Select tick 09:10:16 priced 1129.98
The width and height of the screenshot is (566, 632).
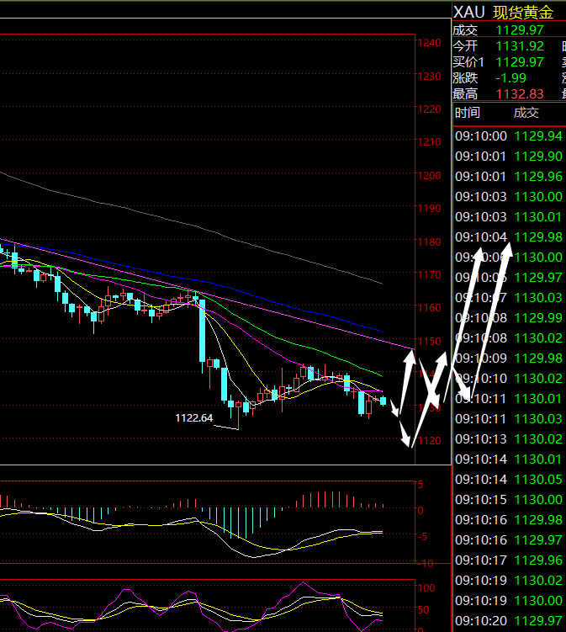tap(509, 520)
